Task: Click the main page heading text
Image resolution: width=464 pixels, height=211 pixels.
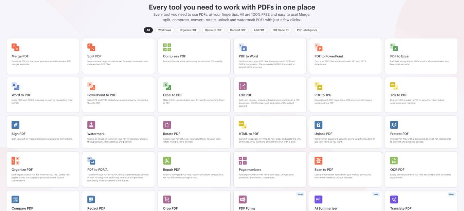Action: 232,7
